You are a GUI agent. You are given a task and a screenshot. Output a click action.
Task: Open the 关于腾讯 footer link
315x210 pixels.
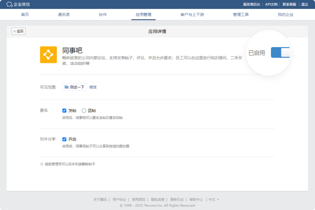coord(100,199)
